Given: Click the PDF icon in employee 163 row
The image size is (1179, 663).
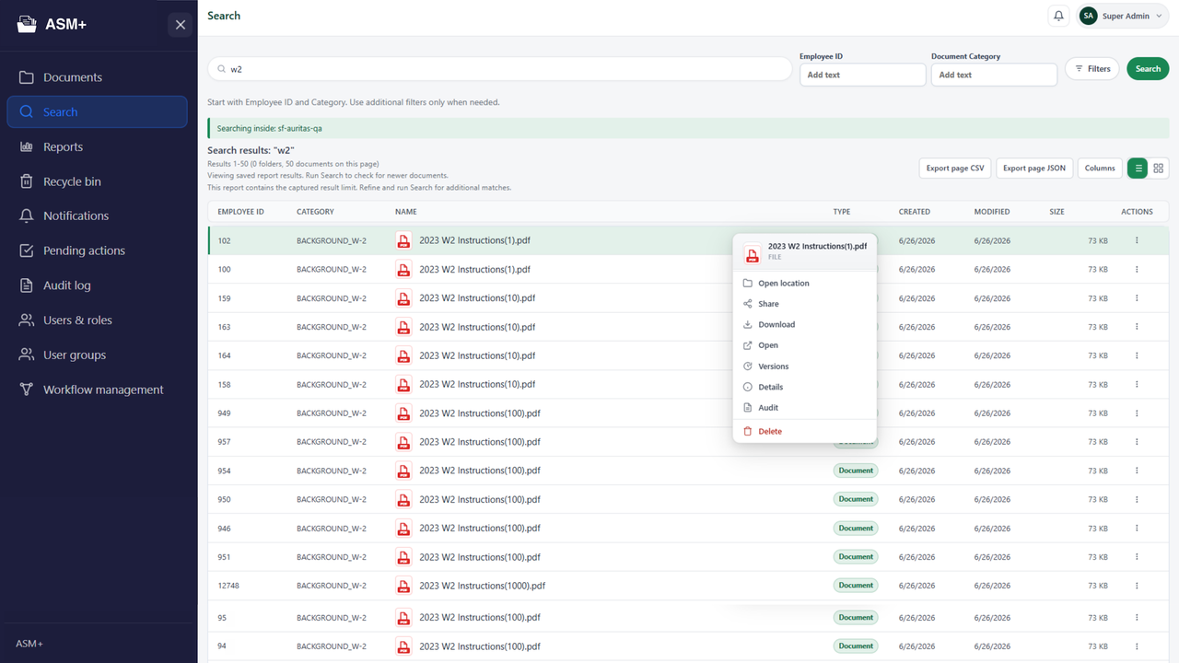Looking at the screenshot, I should tap(403, 327).
